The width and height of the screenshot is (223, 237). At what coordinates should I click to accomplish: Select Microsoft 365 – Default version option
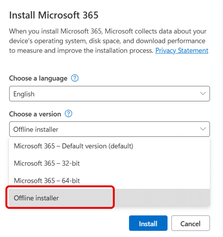(x=74, y=146)
